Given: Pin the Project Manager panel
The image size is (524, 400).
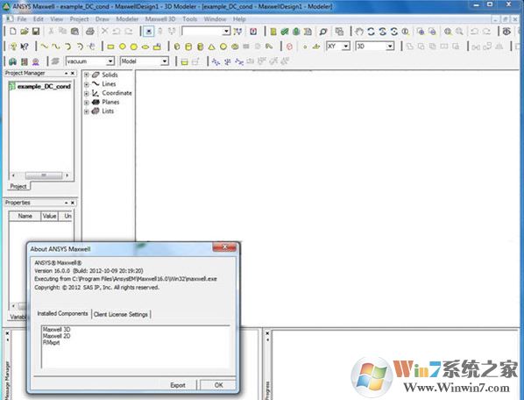Looking at the screenshot, I should coord(67,73).
